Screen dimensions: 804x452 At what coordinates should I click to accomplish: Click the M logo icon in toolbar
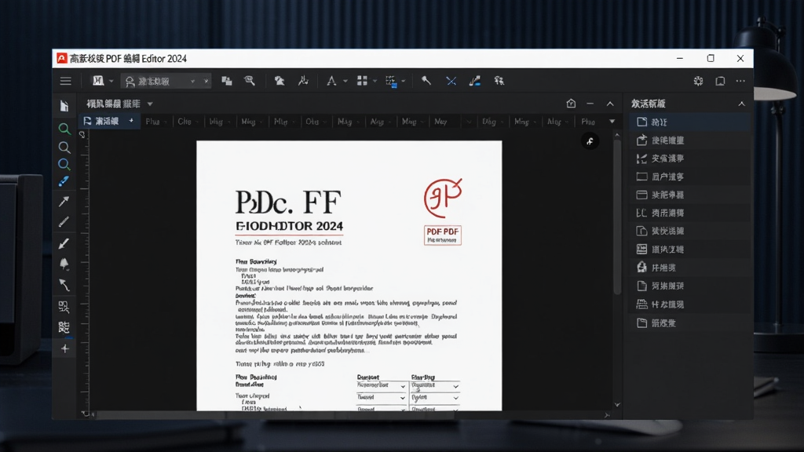pos(98,81)
